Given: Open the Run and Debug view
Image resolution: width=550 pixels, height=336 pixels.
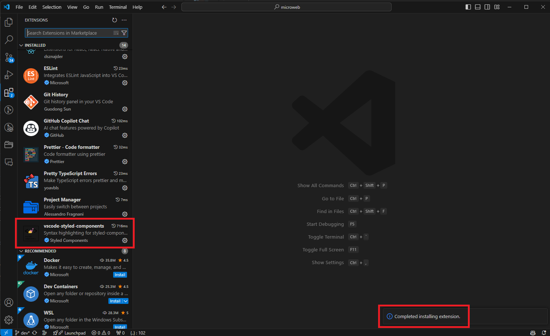Looking at the screenshot, I should [x=9, y=75].
